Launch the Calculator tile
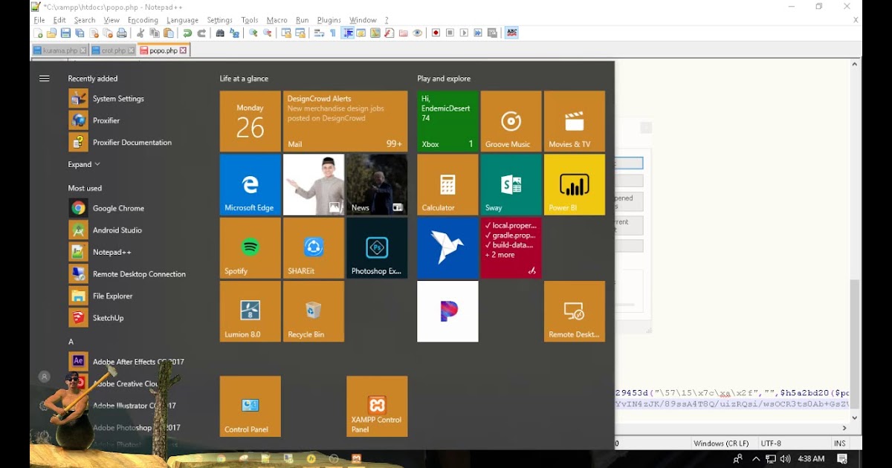892x468 pixels. (x=447, y=185)
